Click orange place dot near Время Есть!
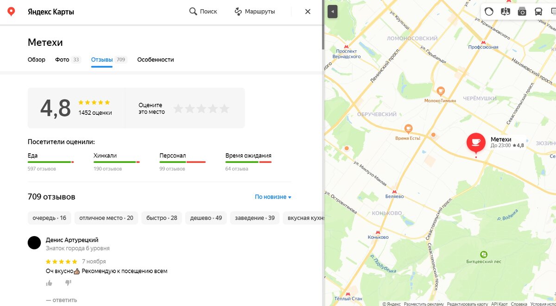 pos(434,135)
